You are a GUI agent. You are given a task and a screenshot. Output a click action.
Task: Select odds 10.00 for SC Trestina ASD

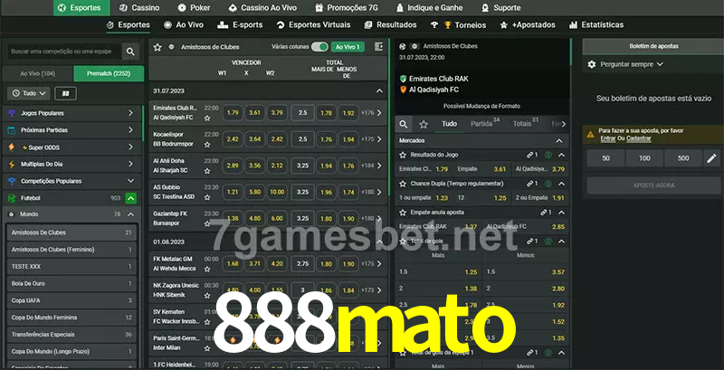[277, 192]
